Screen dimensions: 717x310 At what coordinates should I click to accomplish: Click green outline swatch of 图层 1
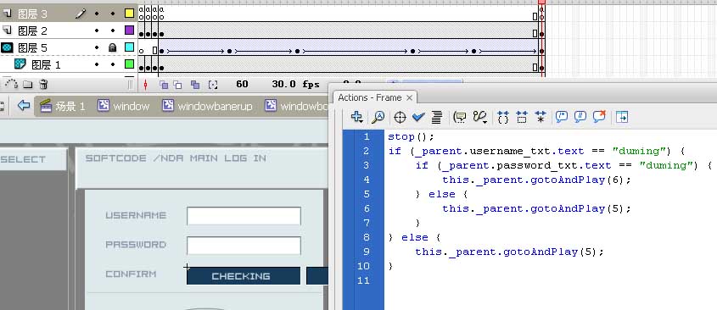[130, 64]
